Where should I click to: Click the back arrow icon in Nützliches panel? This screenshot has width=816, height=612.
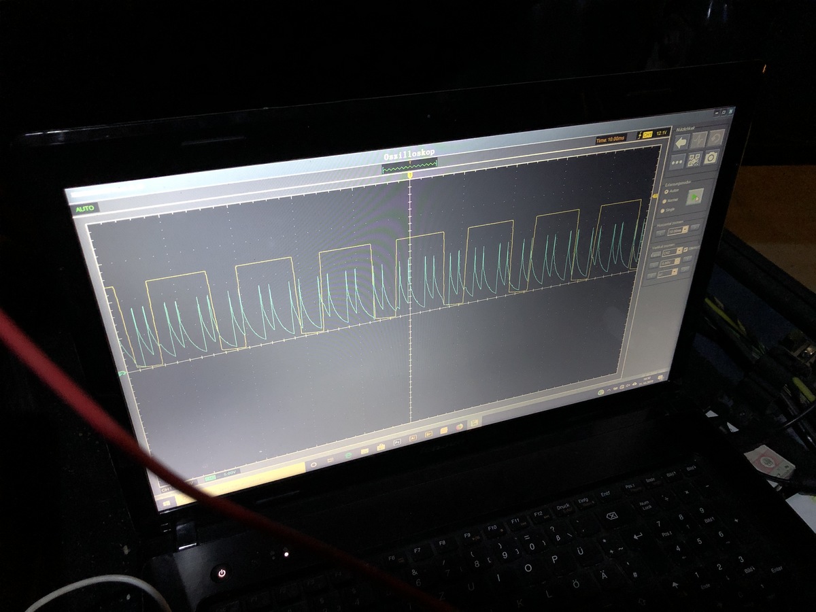click(x=681, y=143)
